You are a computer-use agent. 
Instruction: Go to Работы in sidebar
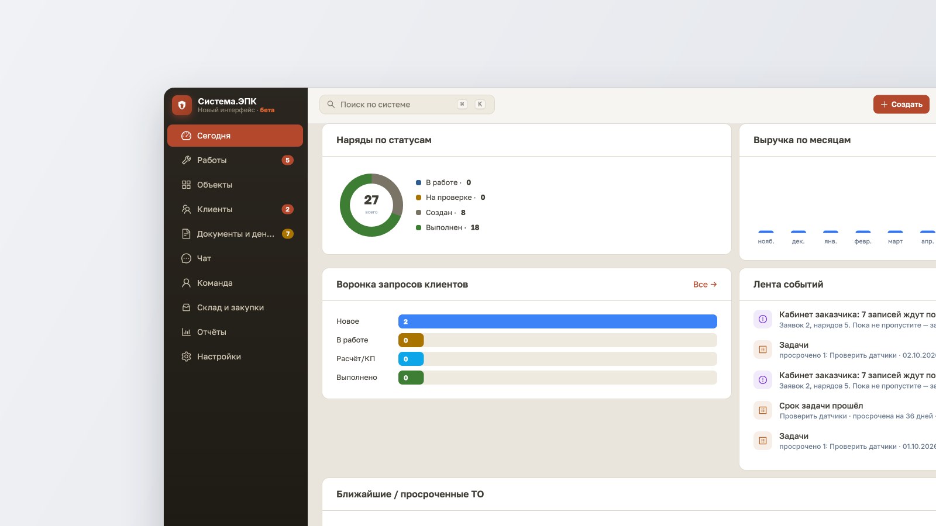pos(235,160)
